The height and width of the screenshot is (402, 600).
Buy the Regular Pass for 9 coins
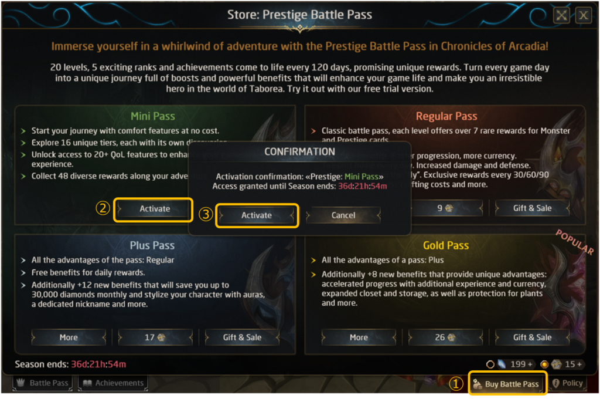(x=445, y=208)
